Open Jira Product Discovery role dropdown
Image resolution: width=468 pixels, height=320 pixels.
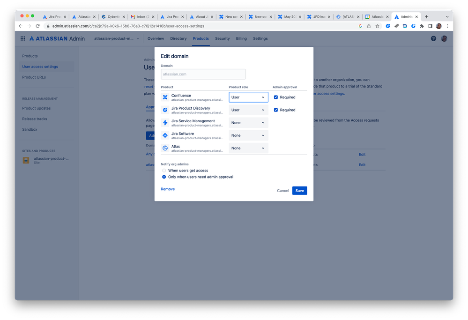[x=248, y=110]
